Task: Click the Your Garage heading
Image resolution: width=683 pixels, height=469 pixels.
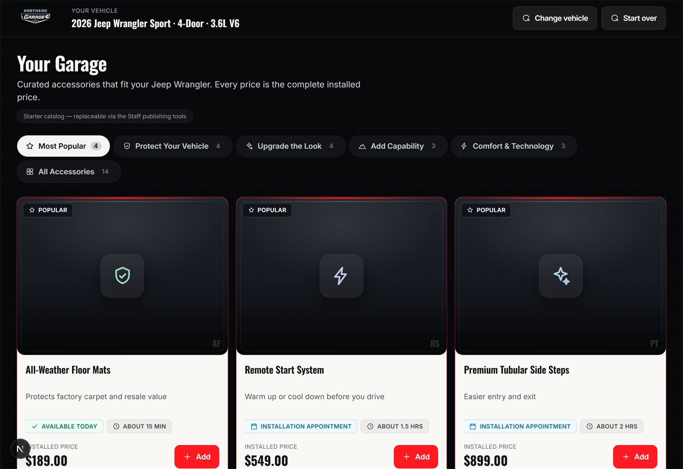Action: [x=62, y=64]
